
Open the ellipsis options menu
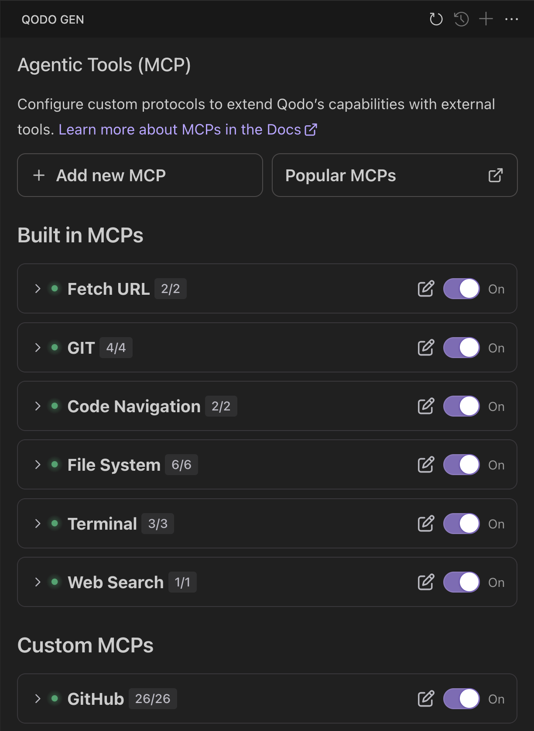tap(511, 19)
